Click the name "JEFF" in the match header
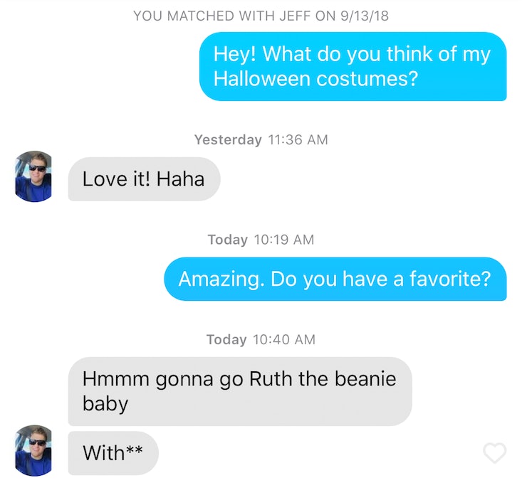The image size is (522, 495). (295, 16)
